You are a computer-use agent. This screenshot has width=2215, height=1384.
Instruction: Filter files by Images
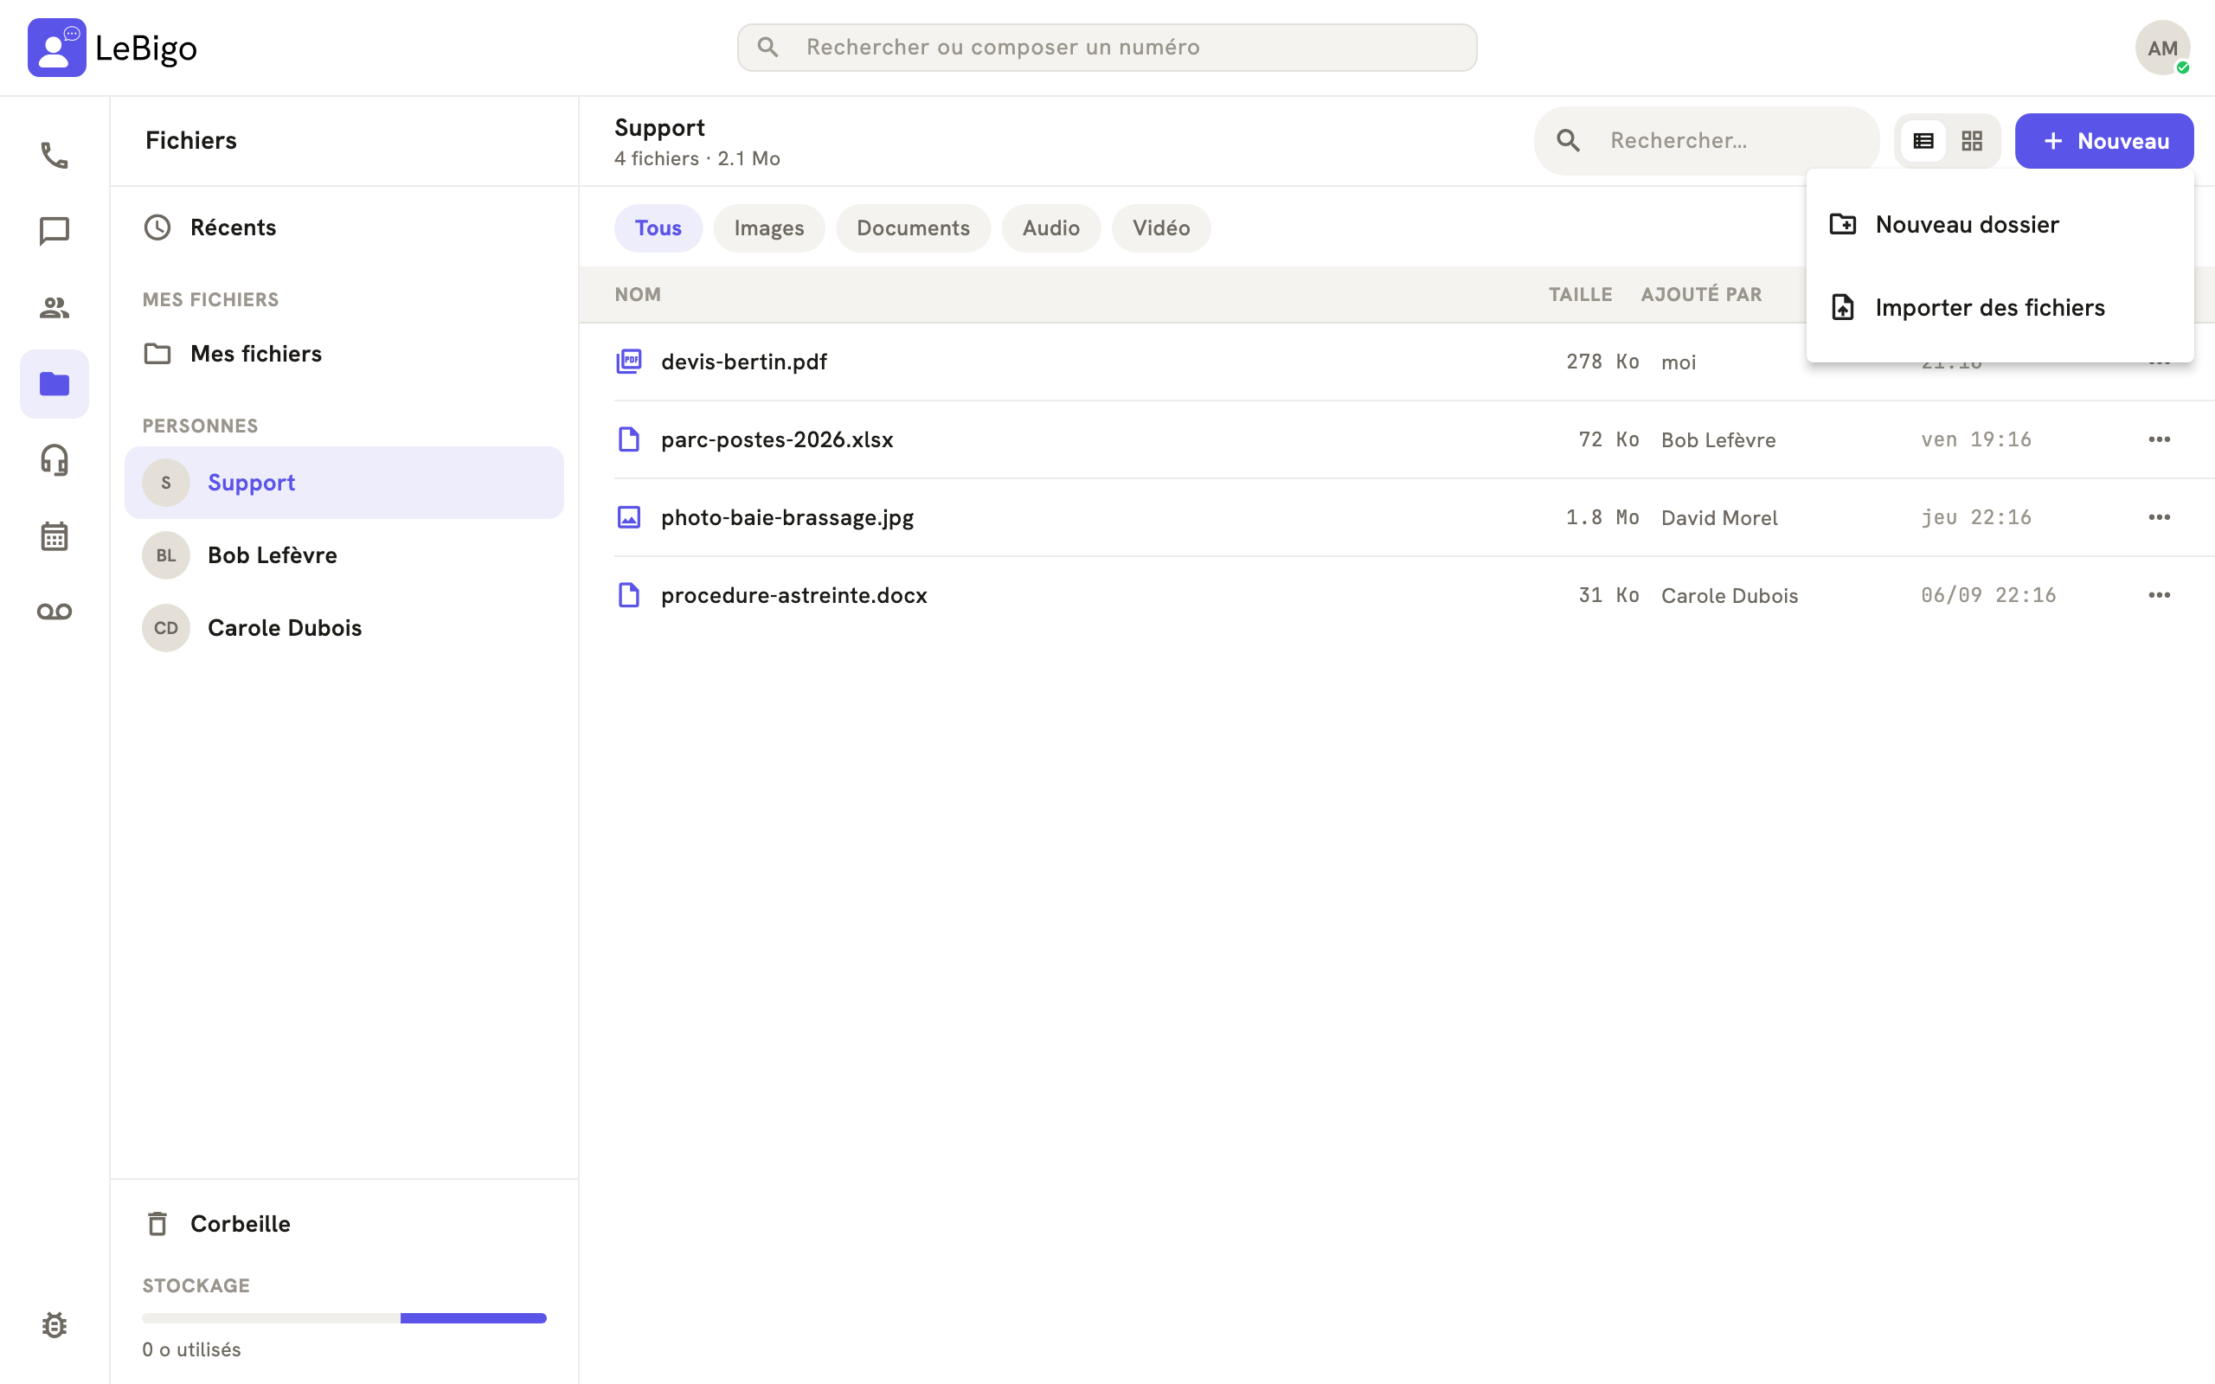[x=769, y=227]
